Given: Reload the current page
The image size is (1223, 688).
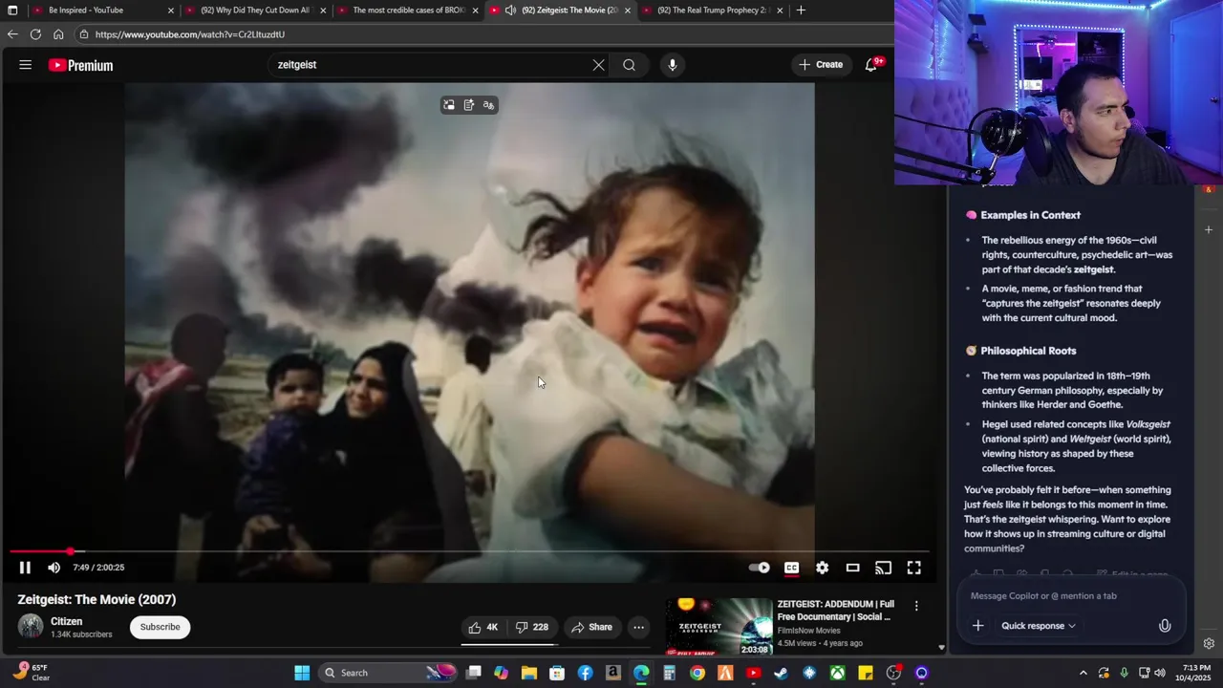Looking at the screenshot, I should coord(35,34).
